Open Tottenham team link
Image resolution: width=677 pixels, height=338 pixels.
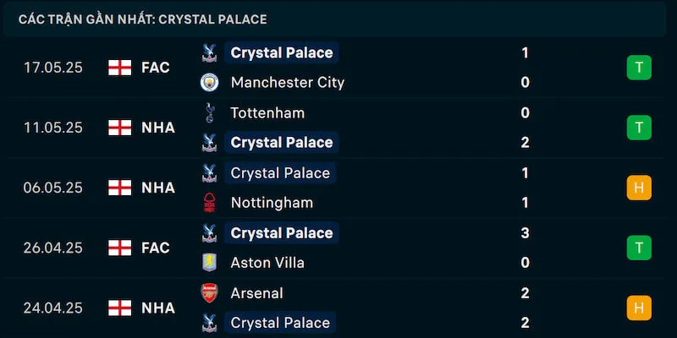click(267, 112)
